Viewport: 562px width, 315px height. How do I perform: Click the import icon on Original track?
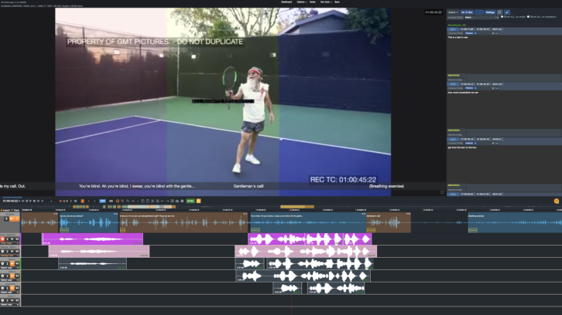(x=6, y=218)
